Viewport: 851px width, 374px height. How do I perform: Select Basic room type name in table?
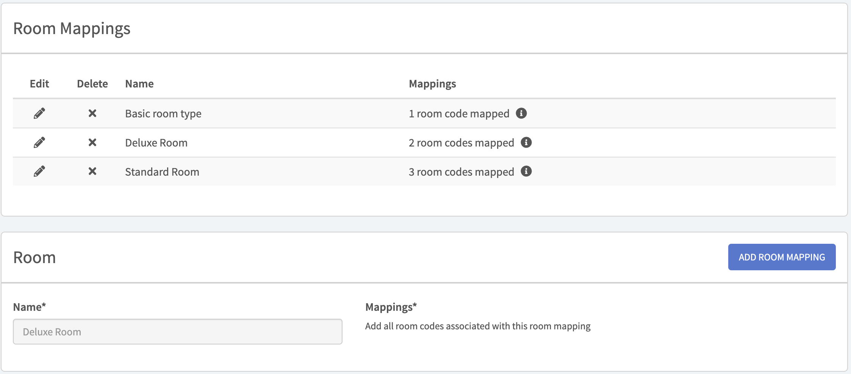pos(163,114)
